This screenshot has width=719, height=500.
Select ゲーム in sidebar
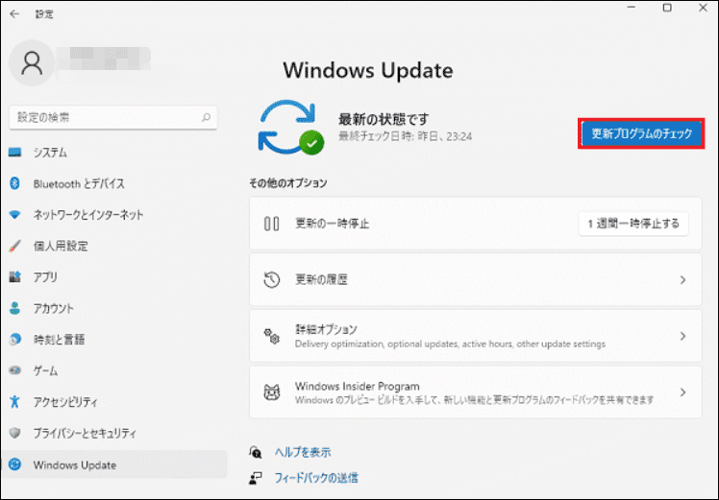tap(113, 370)
